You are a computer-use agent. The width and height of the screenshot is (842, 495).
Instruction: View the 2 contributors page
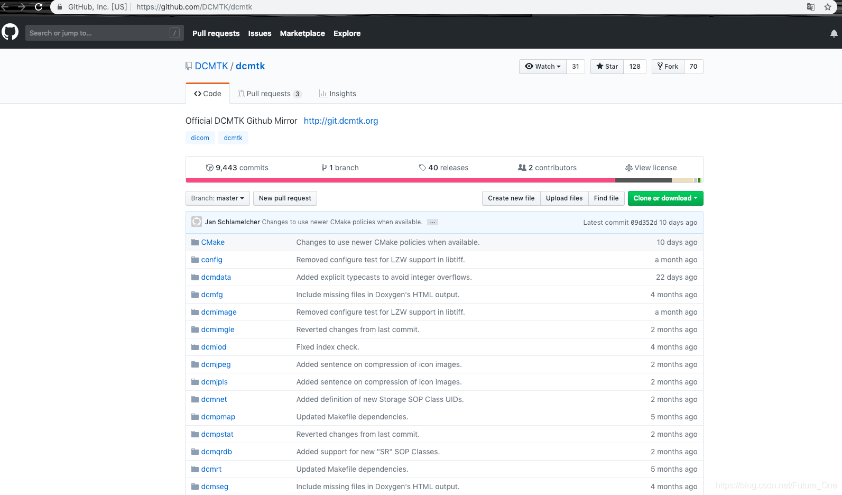547,168
